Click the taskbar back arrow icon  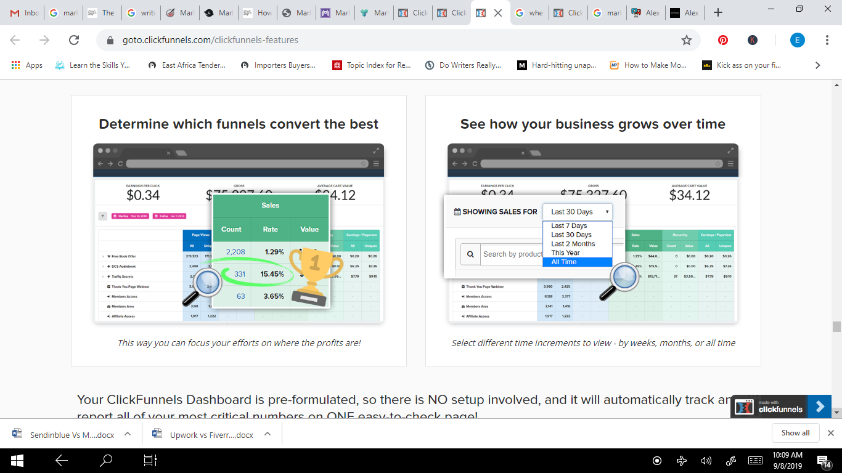click(62, 460)
